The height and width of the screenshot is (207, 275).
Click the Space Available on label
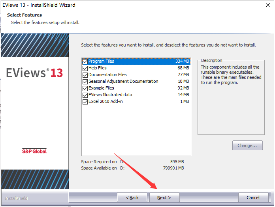coord(99,168)
